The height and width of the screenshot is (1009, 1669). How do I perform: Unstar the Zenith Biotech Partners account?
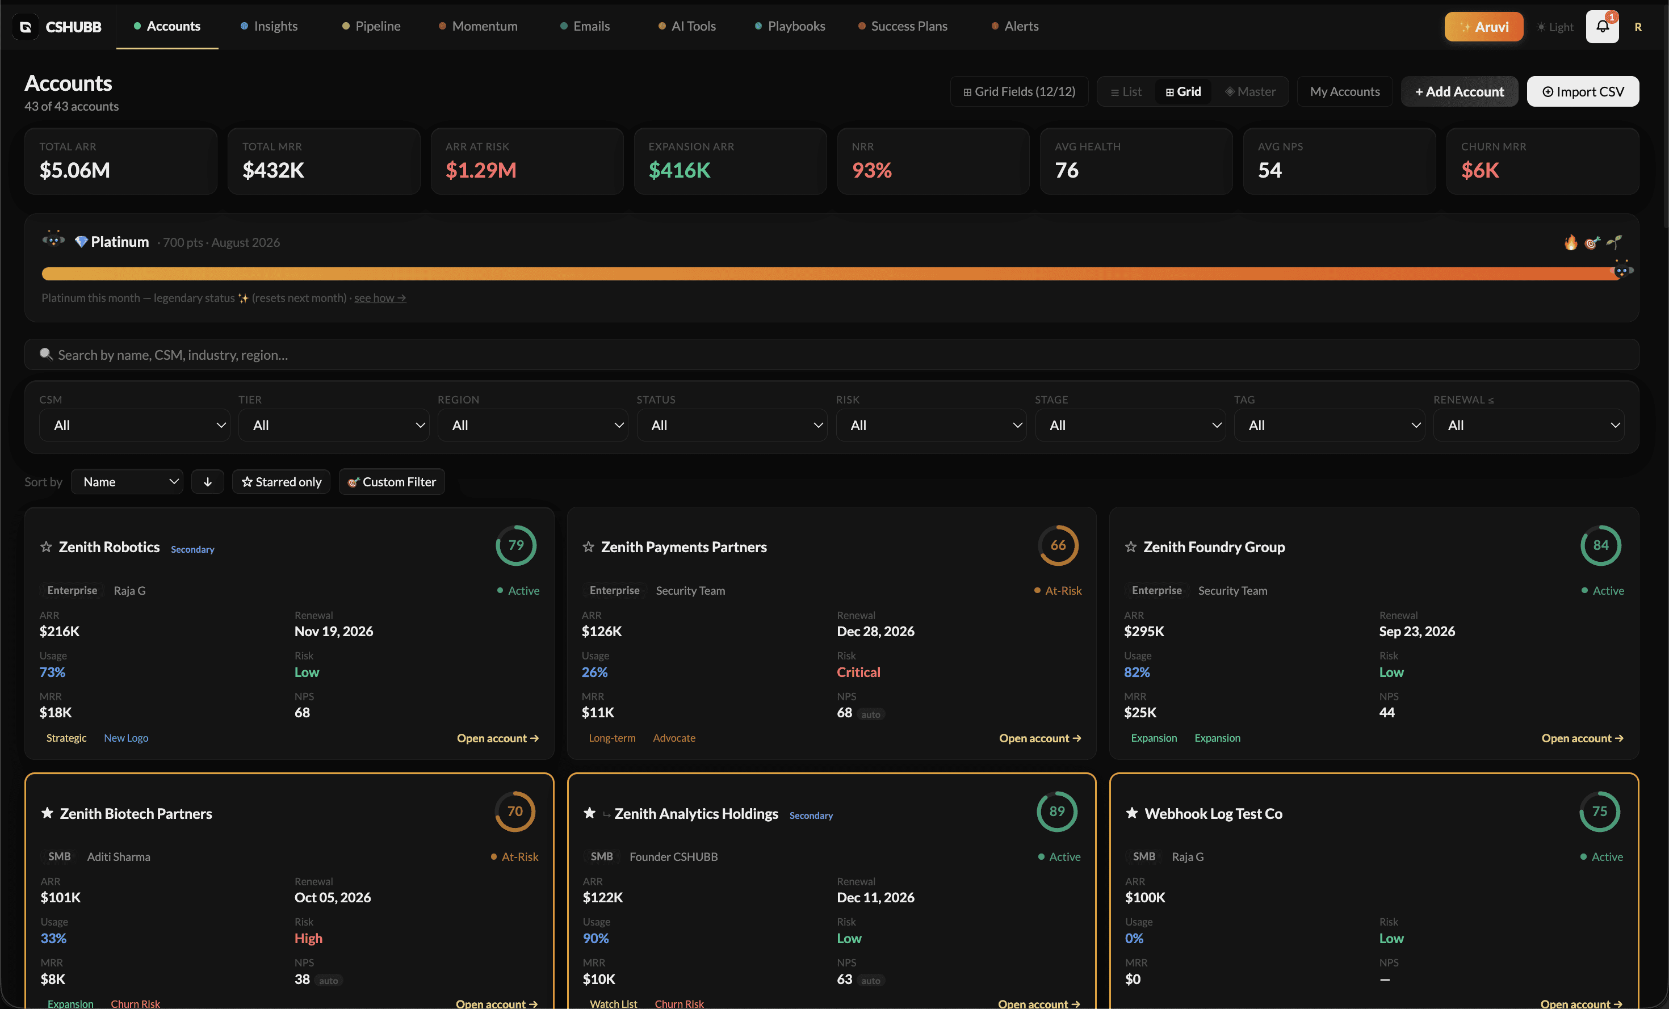pos(47,813)
